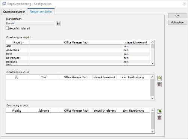Select Ablegen von Listen tab

point(41,12)
